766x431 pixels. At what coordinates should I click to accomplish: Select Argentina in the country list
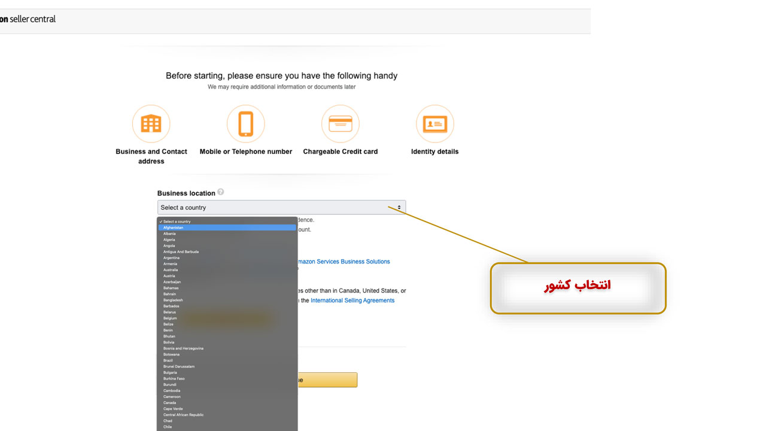pos(227,257)
